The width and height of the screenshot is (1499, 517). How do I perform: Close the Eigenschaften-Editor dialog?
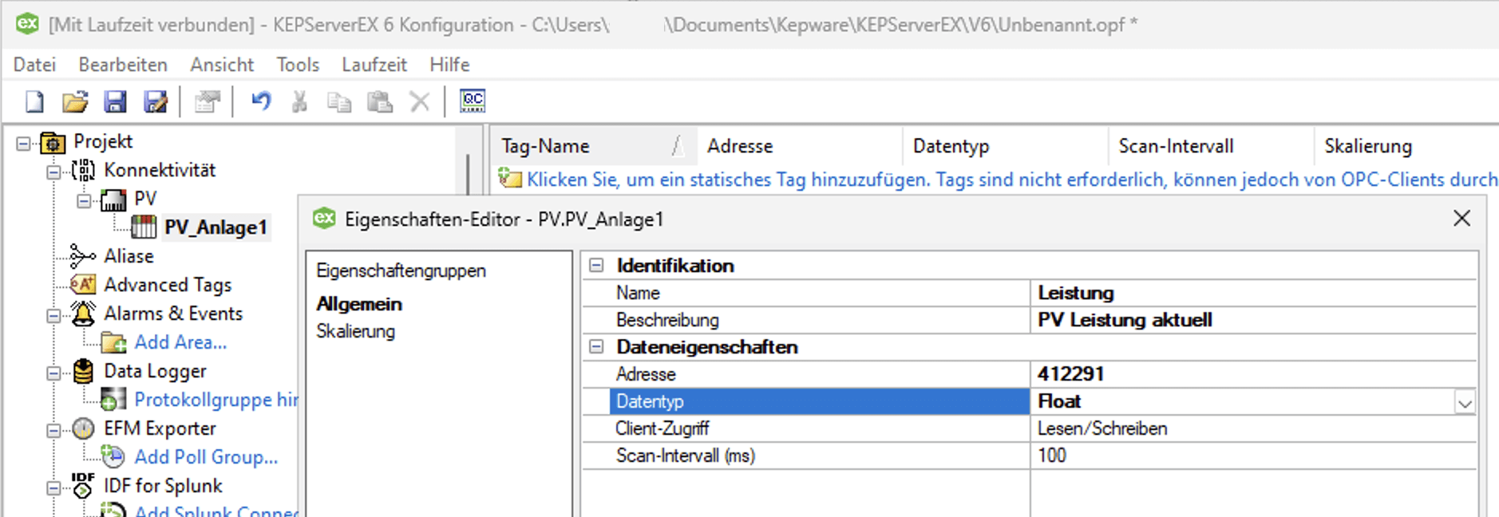coord(1461,218)
